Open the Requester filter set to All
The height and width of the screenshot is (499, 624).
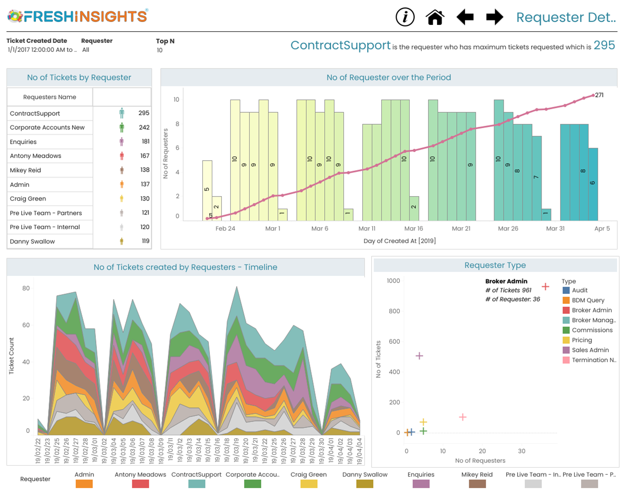[86, 50]
